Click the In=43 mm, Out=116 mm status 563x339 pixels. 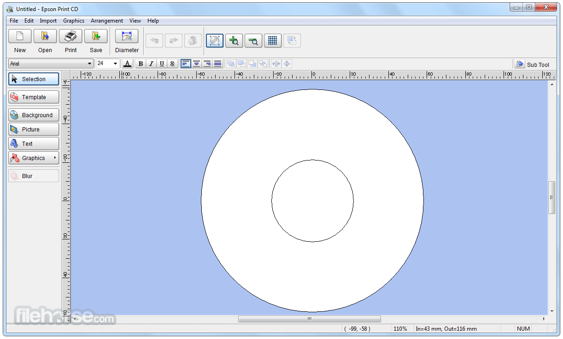pos(446,329)
